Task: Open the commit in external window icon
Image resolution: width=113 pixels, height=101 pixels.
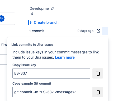Action: coord(98,31)
